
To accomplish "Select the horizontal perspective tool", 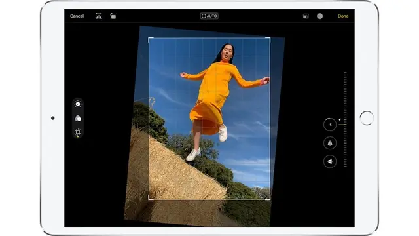I will pos(330,162).
